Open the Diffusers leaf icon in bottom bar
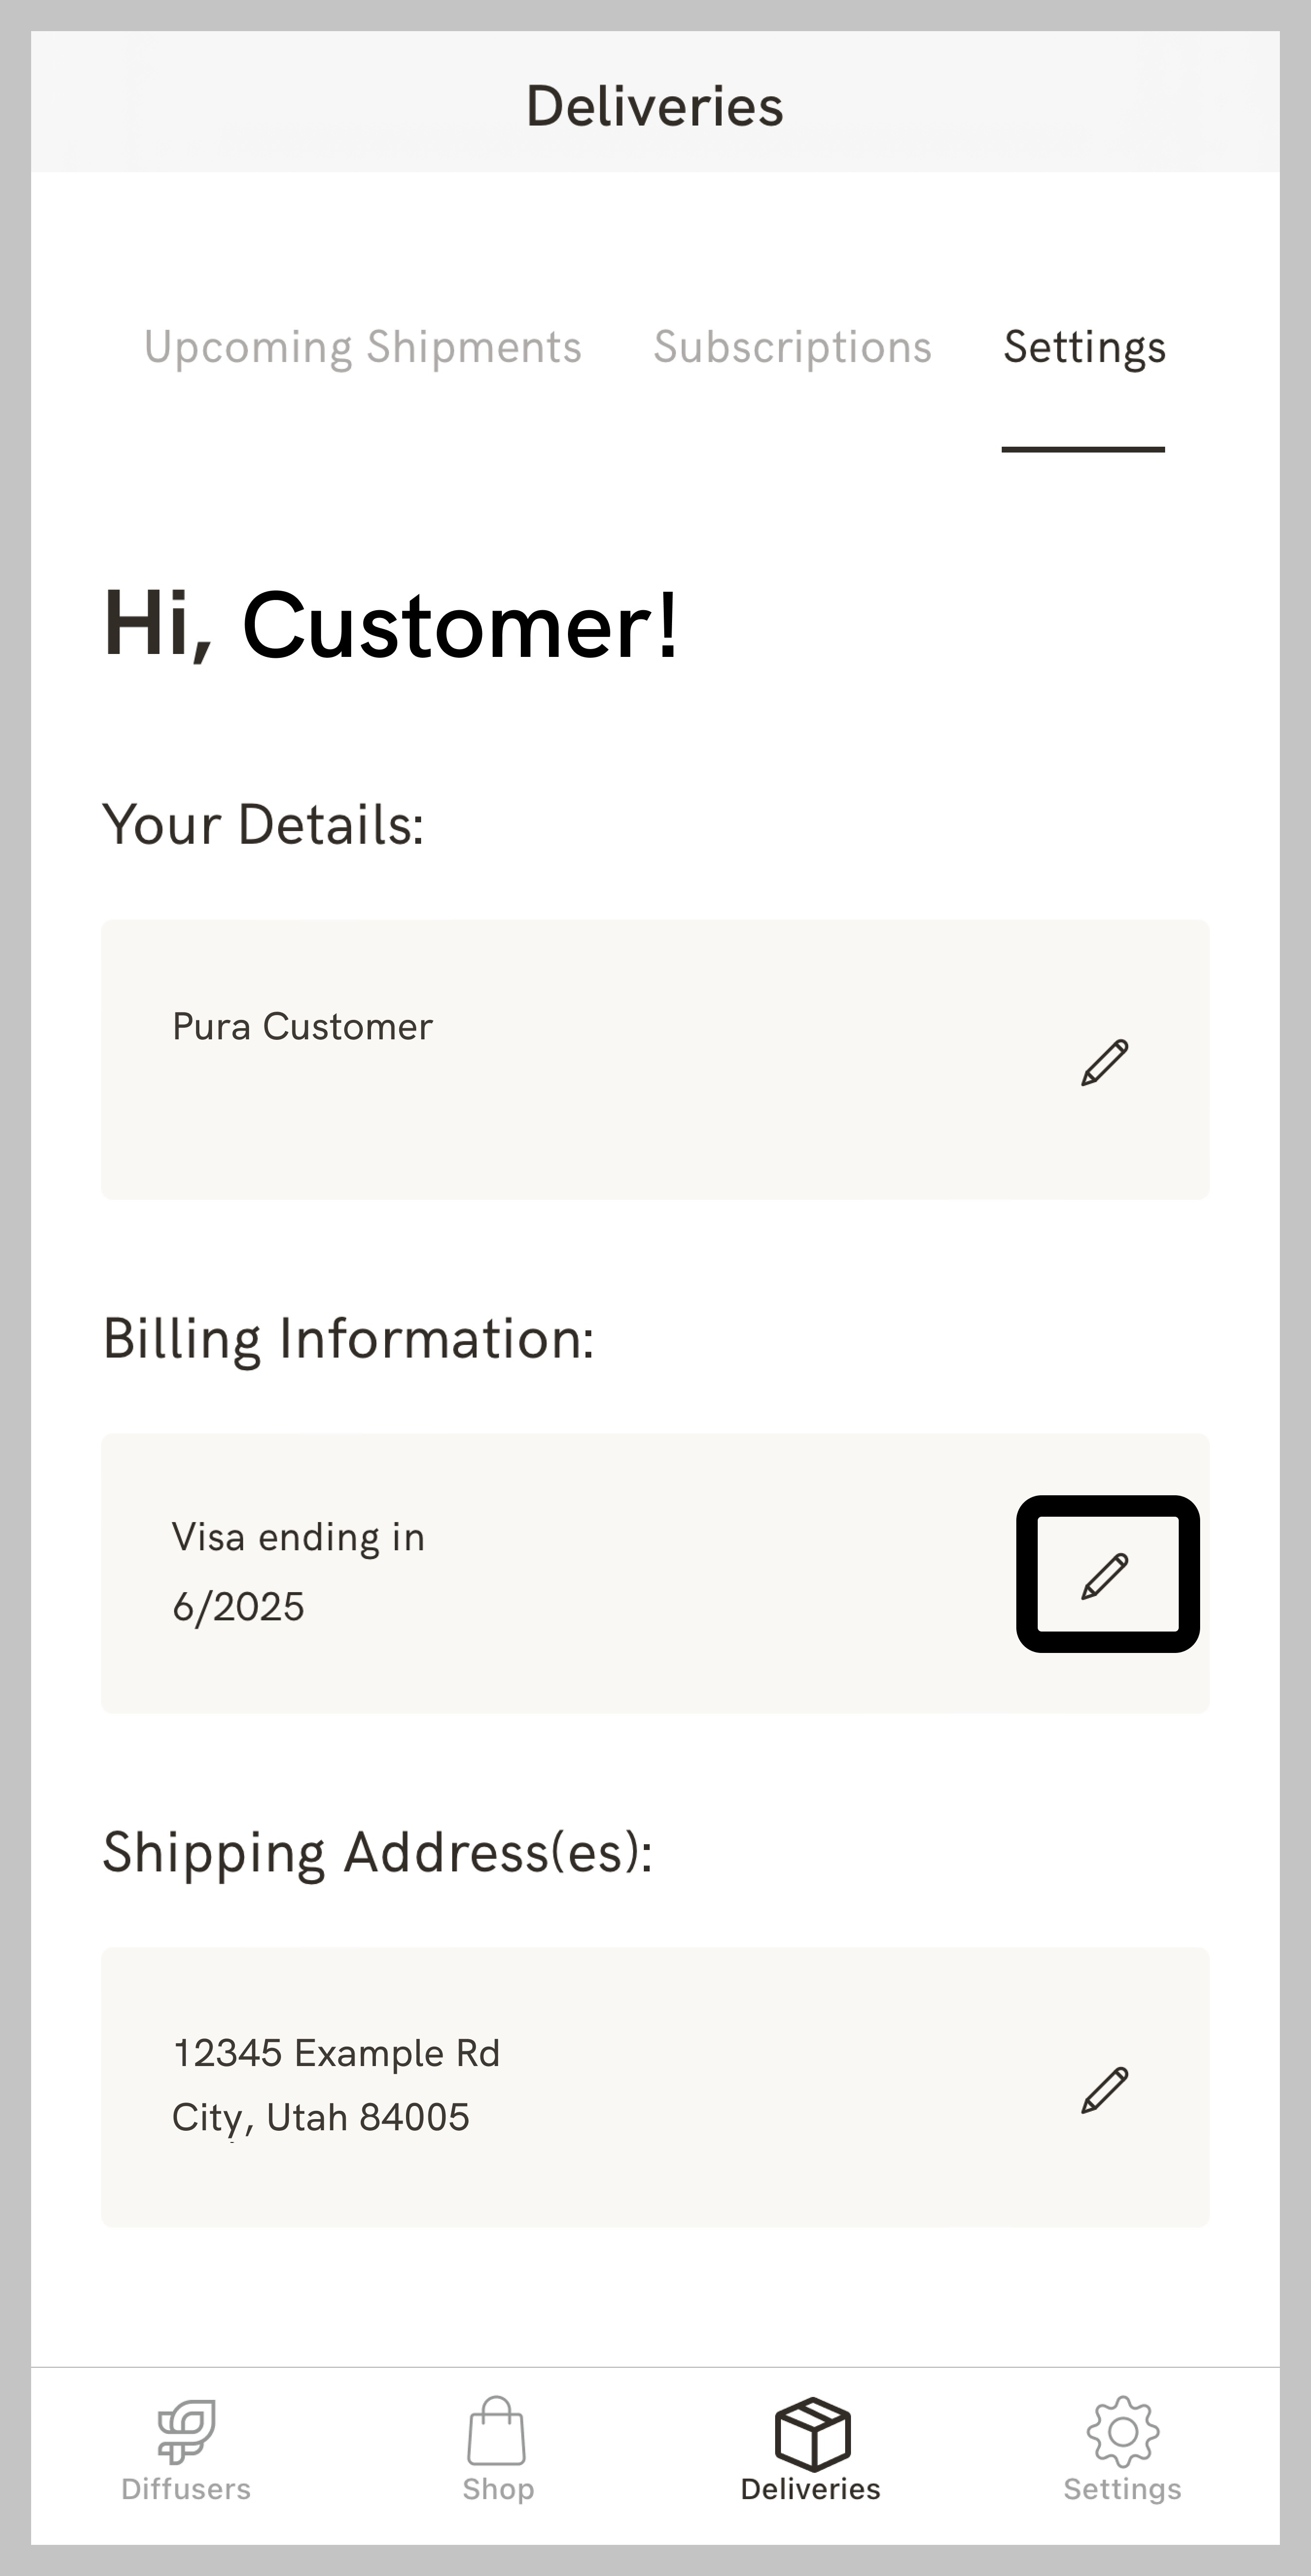1311x2576 pixels. tap(186, 2430)
